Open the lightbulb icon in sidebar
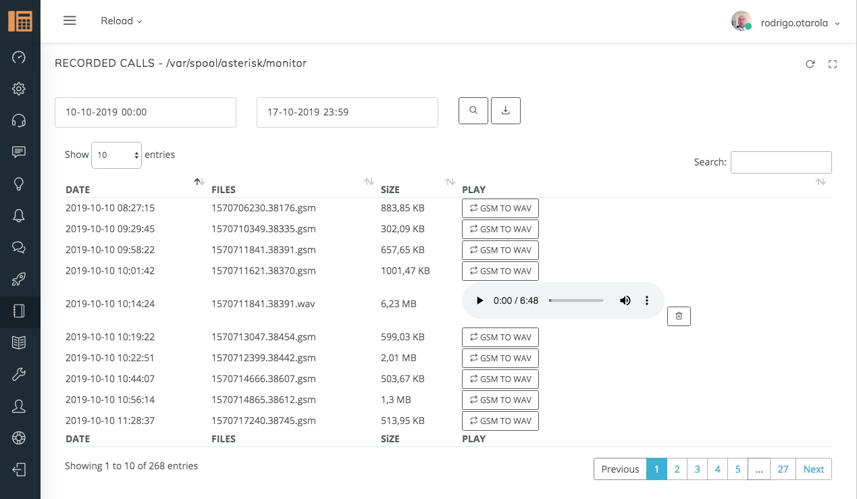The image size is (857, 499). pyautogui.click(x=19, y=184)
